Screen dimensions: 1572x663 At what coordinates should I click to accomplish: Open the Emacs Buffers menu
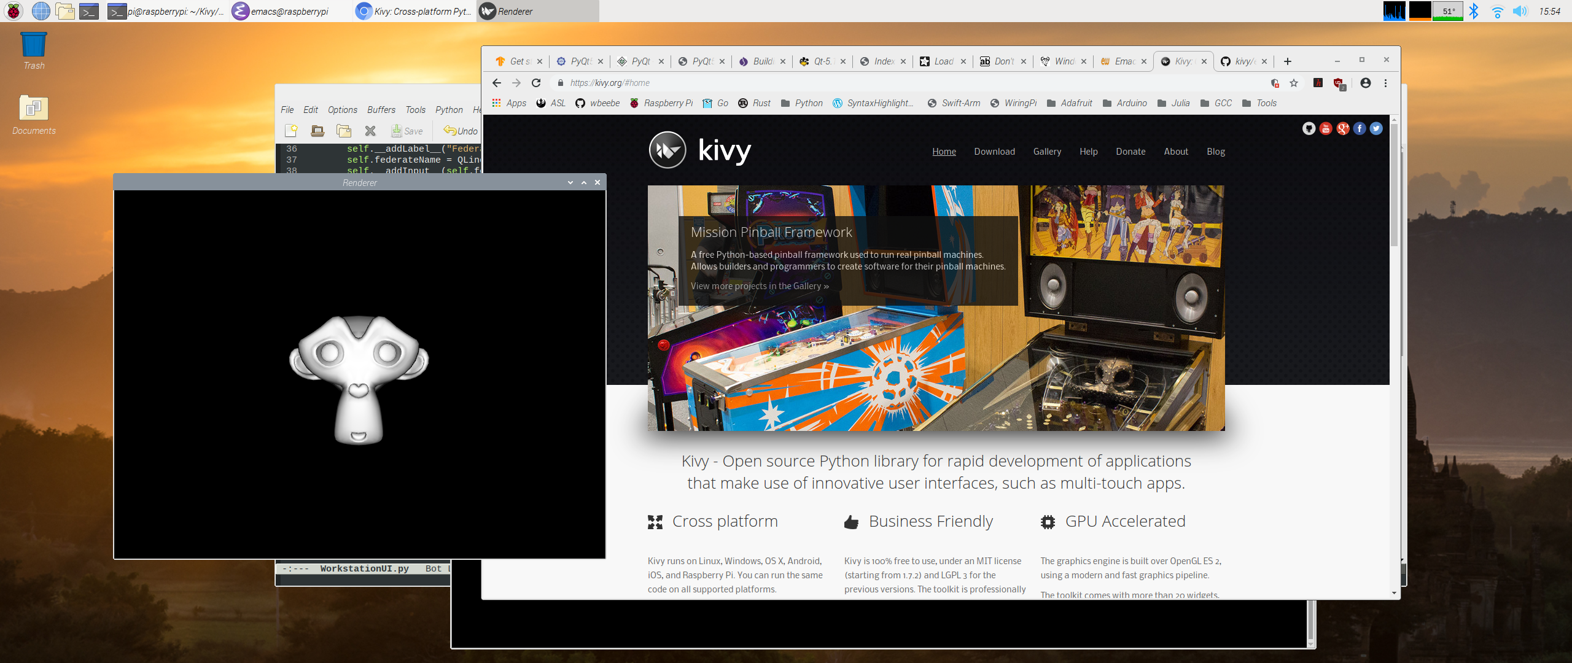click(x=381, y=110)
